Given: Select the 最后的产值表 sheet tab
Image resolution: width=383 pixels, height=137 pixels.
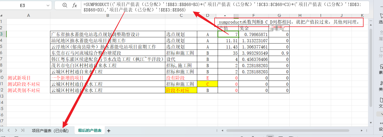Looking at the screenshot, I should coord(90,131).
